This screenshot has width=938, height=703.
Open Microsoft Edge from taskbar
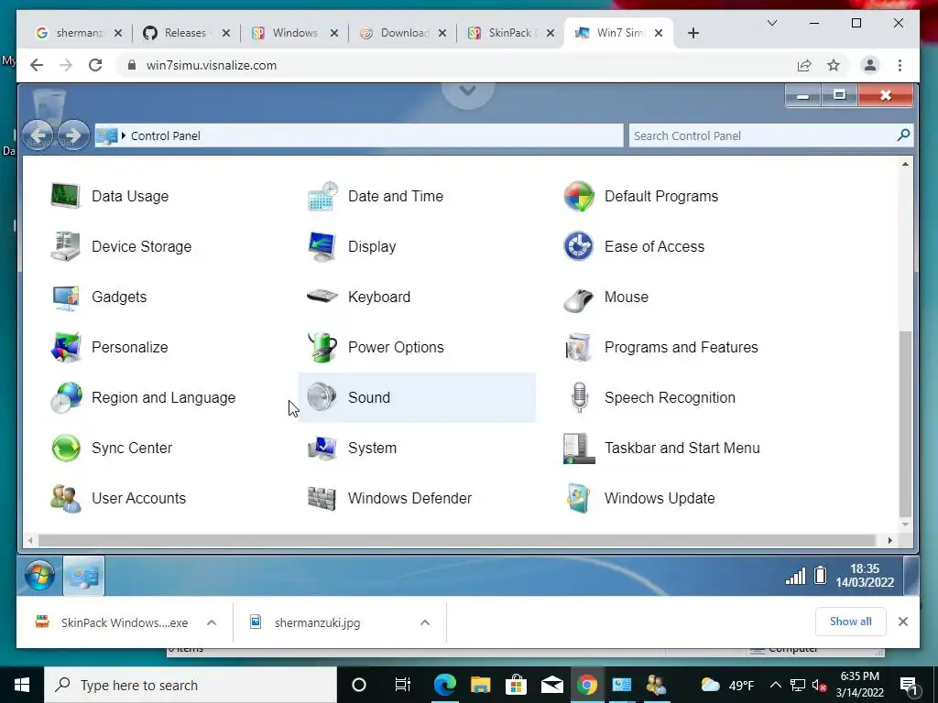coord(444,685)
